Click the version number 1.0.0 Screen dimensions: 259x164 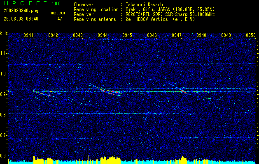tap(56, 4)
